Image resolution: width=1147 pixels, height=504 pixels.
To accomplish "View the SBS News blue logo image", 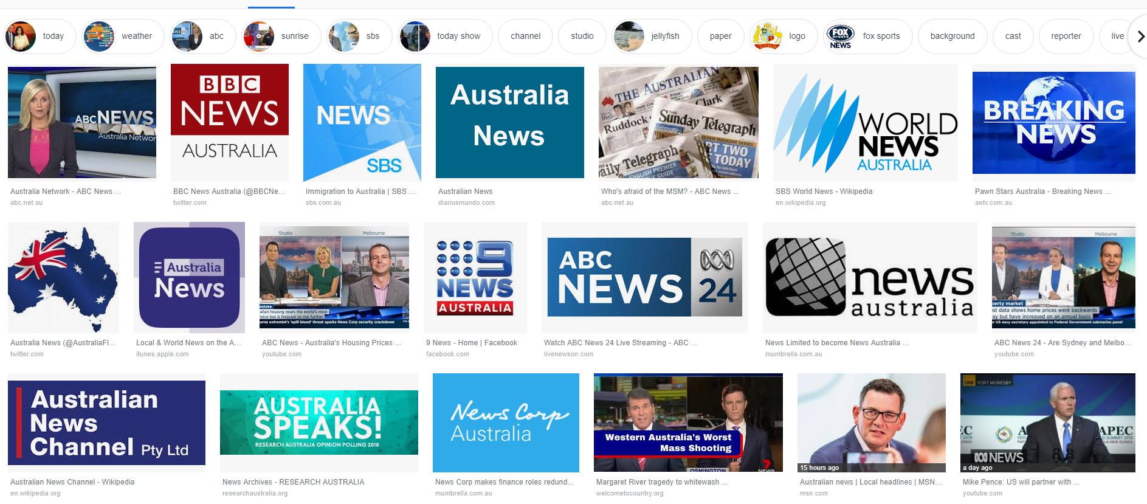I will coord(362,123).
